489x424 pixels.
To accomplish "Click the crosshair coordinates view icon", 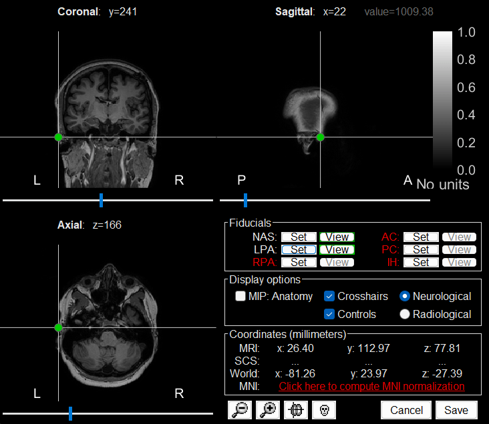I will tap(295, 410).
